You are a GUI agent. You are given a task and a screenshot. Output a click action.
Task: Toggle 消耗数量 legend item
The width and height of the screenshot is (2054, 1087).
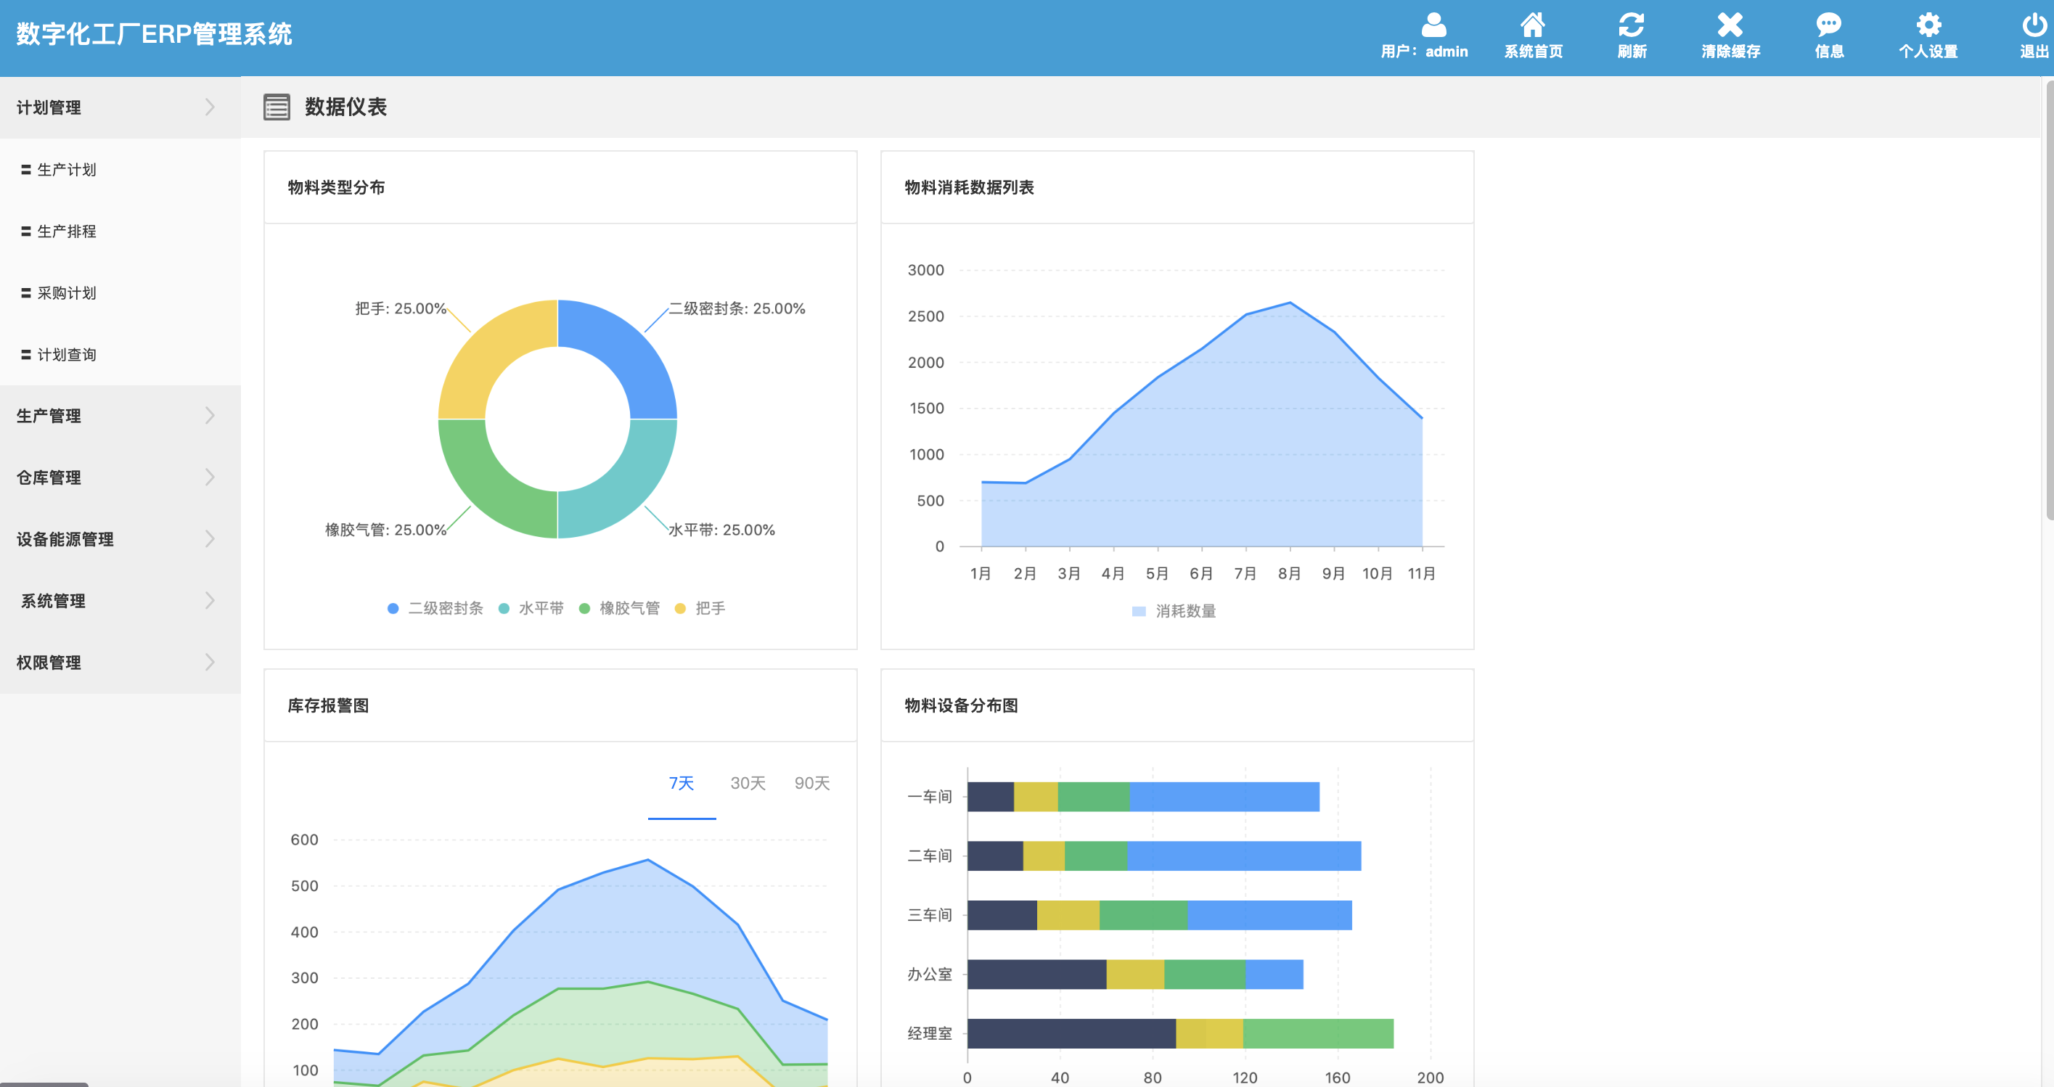[x=1174, y=611]
